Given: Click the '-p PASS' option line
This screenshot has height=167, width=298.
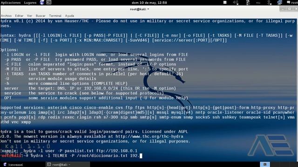Looking at the screenshot, I should point(95,59).
